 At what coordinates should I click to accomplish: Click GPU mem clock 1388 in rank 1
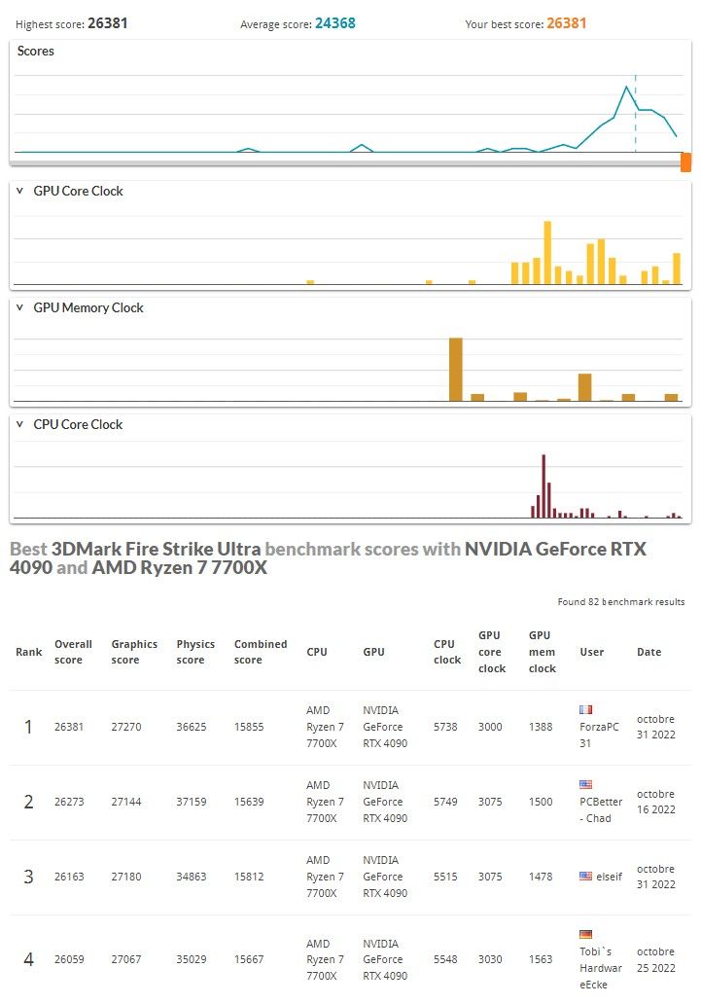pyautogui.click(x=541, y=727)
